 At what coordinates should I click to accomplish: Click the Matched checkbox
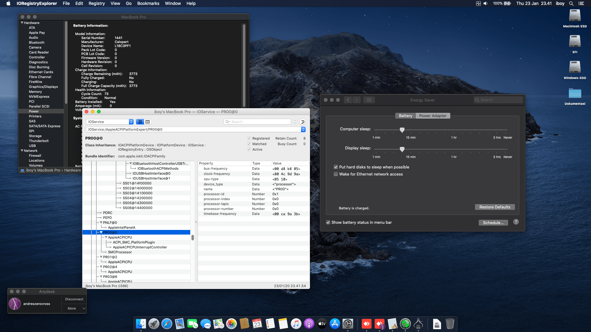[249, 144]
